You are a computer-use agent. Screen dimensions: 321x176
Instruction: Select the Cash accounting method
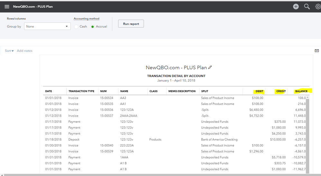coord(76,27)
